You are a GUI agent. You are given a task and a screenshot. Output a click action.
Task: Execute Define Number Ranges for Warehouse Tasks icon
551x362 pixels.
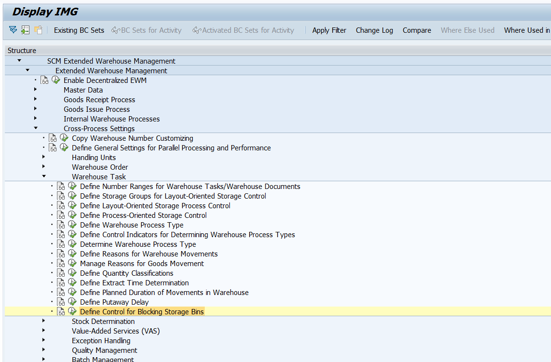[72, 186]
